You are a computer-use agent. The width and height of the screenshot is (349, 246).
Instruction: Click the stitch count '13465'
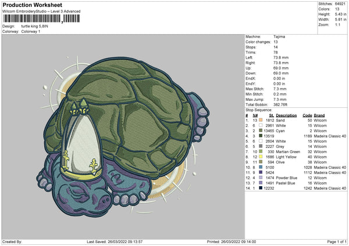click(x=269, y=131)
